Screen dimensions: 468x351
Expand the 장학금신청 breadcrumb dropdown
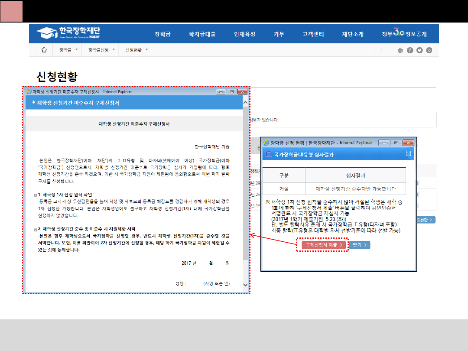click(102, 50)
